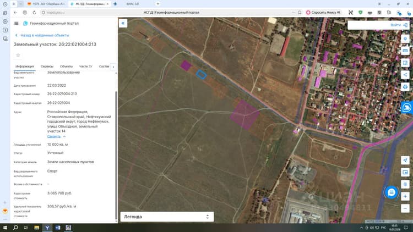This screenshot has height=232, width=413.
Task: Switch to the Сервисы tab
Action: tap(47, 67)
